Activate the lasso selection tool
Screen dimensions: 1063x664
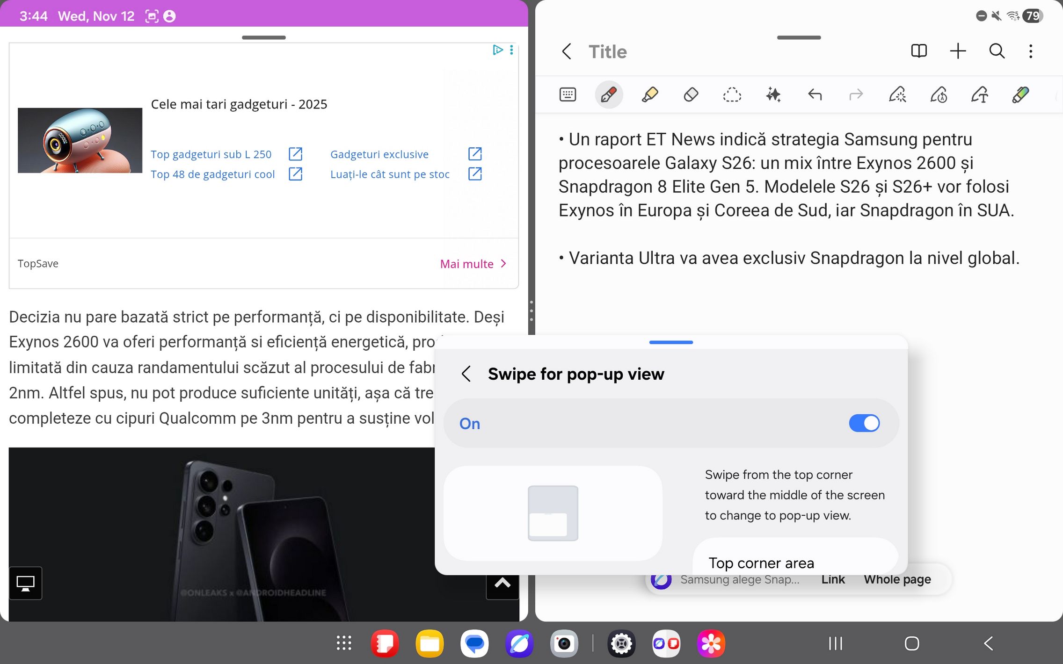[732, 95]
